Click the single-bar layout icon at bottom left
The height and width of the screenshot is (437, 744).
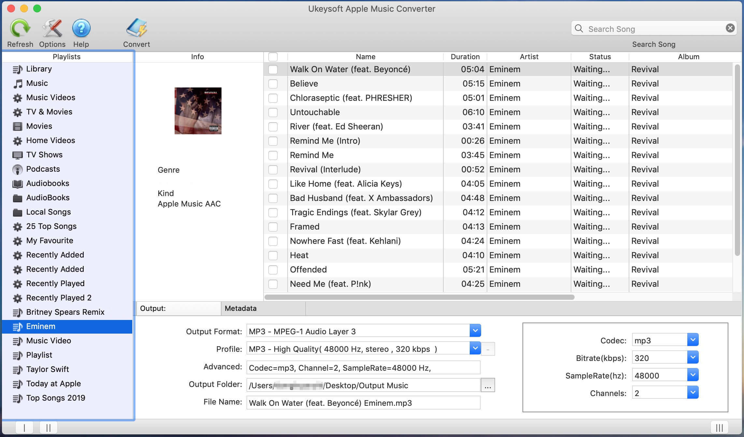24,427
